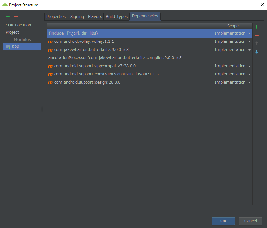Confirm changes with the OK button
Viewport: 267px width, 228px height.
pos(223,221)
